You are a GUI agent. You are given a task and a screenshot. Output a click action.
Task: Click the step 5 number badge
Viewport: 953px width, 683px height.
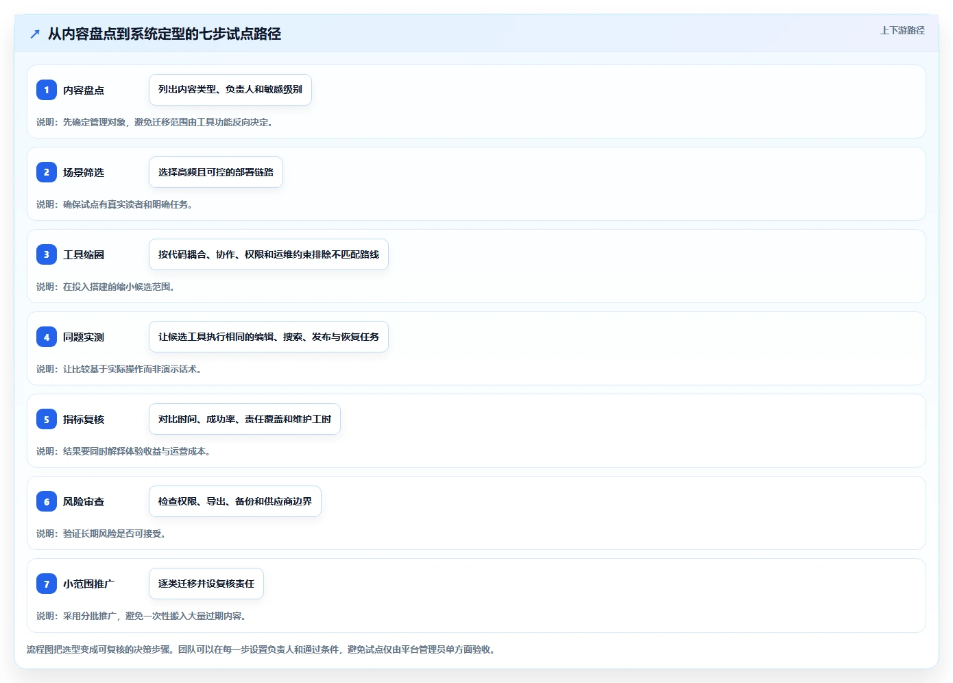[47, 419]
